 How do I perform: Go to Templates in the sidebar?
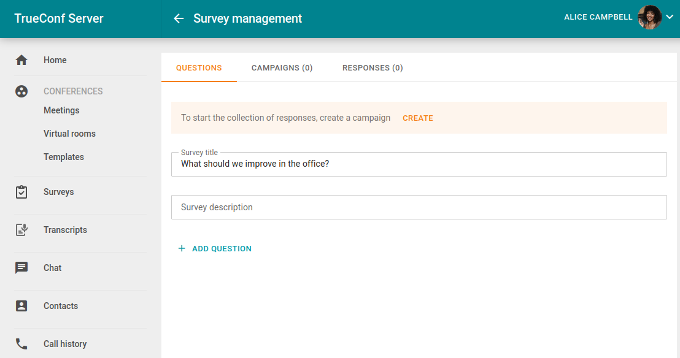point(64,157)
